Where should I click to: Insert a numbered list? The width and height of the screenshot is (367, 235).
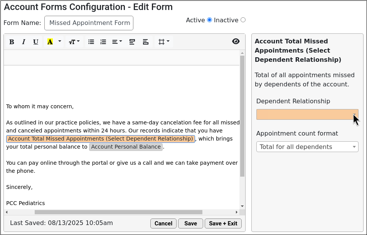coord(103,42)
